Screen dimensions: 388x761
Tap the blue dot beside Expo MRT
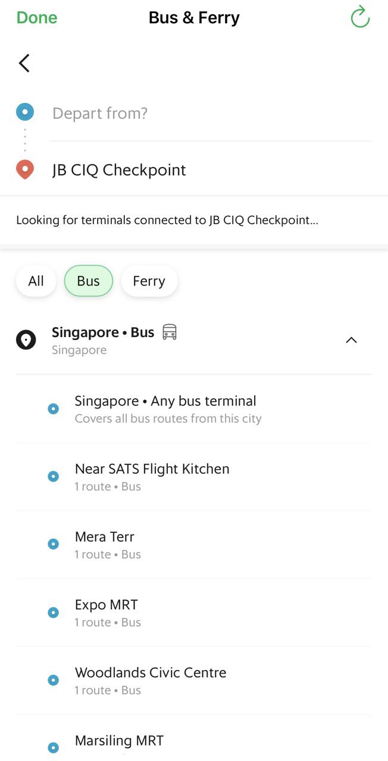pos(54,612)
